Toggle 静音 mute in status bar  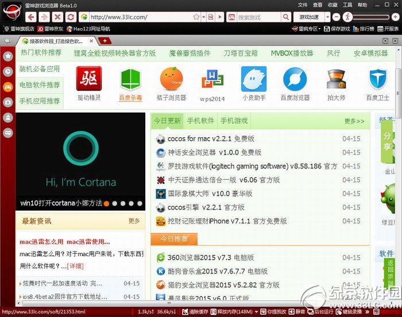(x=297, y=312)
